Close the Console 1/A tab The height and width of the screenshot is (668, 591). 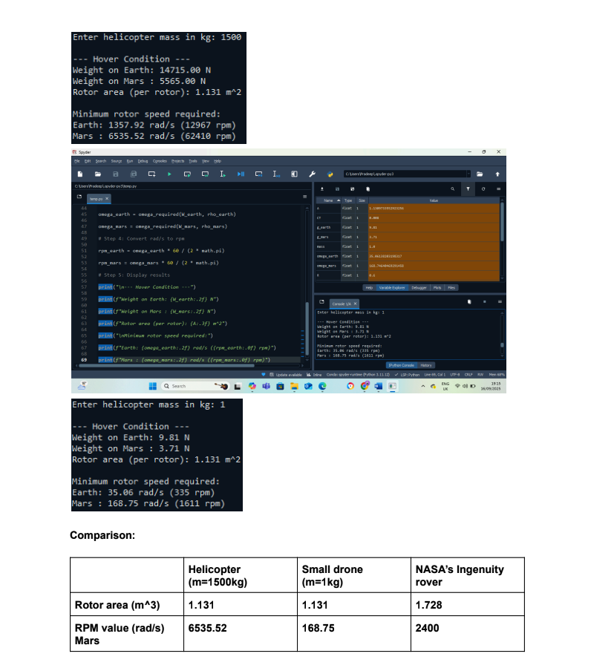[x=356, y=304]
